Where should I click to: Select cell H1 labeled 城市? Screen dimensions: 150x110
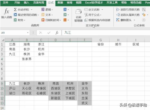click(x=118, y=44)
